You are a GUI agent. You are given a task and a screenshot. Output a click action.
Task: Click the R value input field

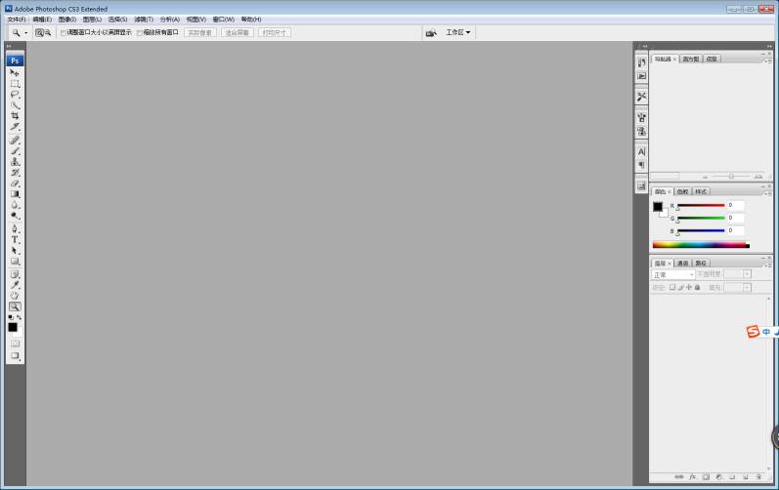click(x=736, y=205)
